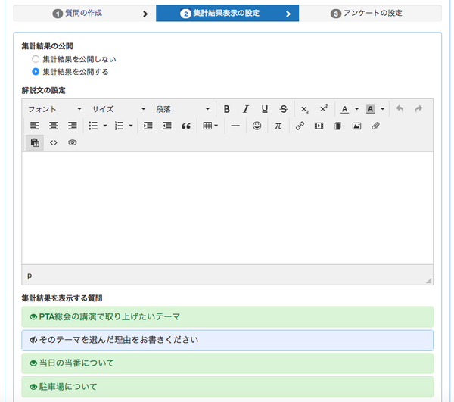Apply italic formatting
This screenshot has height=402, width=454.
pos(245,109)
